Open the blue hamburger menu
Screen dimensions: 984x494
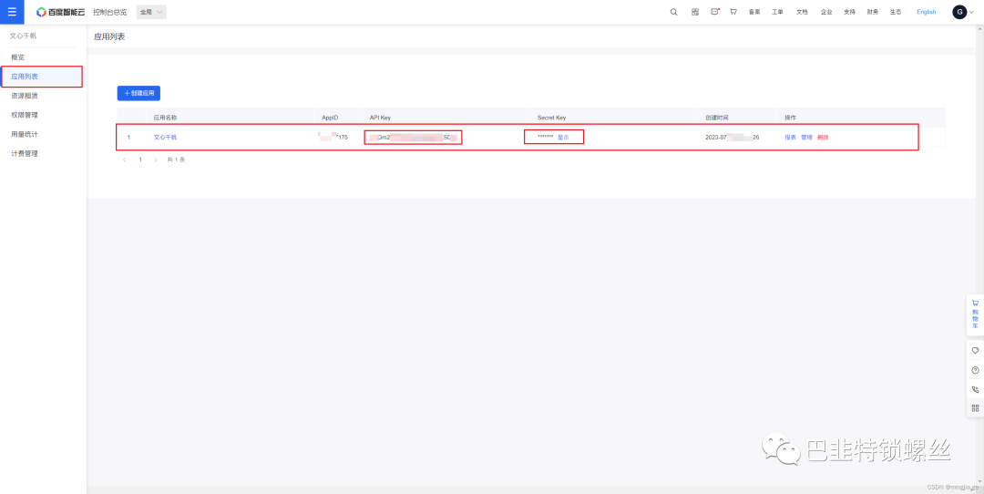tap(12, 12)
